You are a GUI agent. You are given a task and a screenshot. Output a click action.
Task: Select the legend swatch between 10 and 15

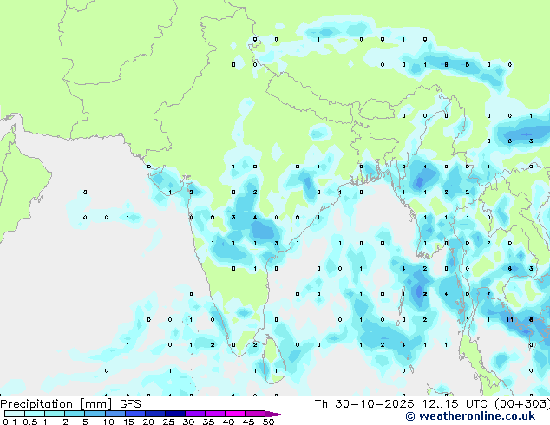click(x=115, y=414)
